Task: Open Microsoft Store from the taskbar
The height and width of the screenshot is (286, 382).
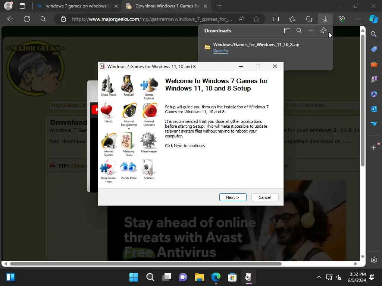Action: [232, 277]
